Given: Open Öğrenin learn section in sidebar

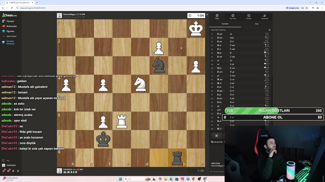Looking at the screenshot, I should 8,31.
